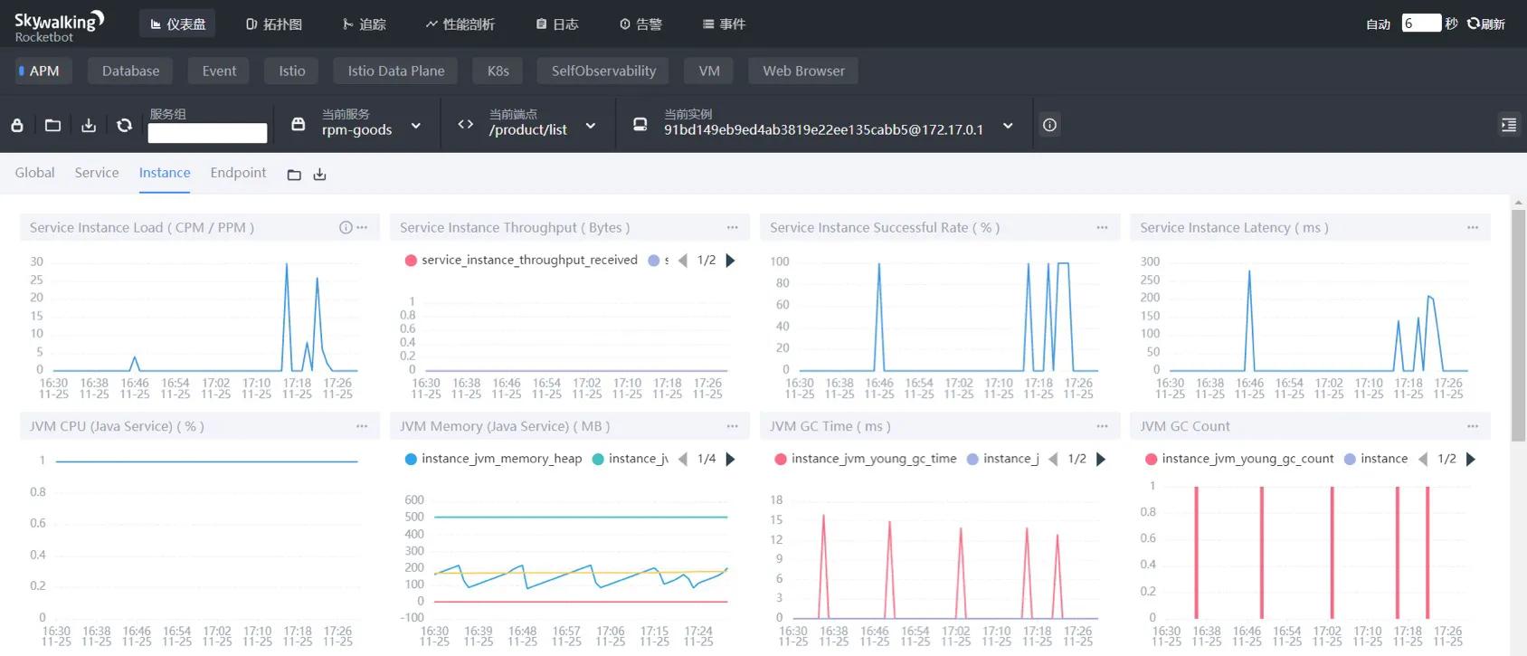
Task: Click the lock icon in the toolbar
Action: coord(17,125)
